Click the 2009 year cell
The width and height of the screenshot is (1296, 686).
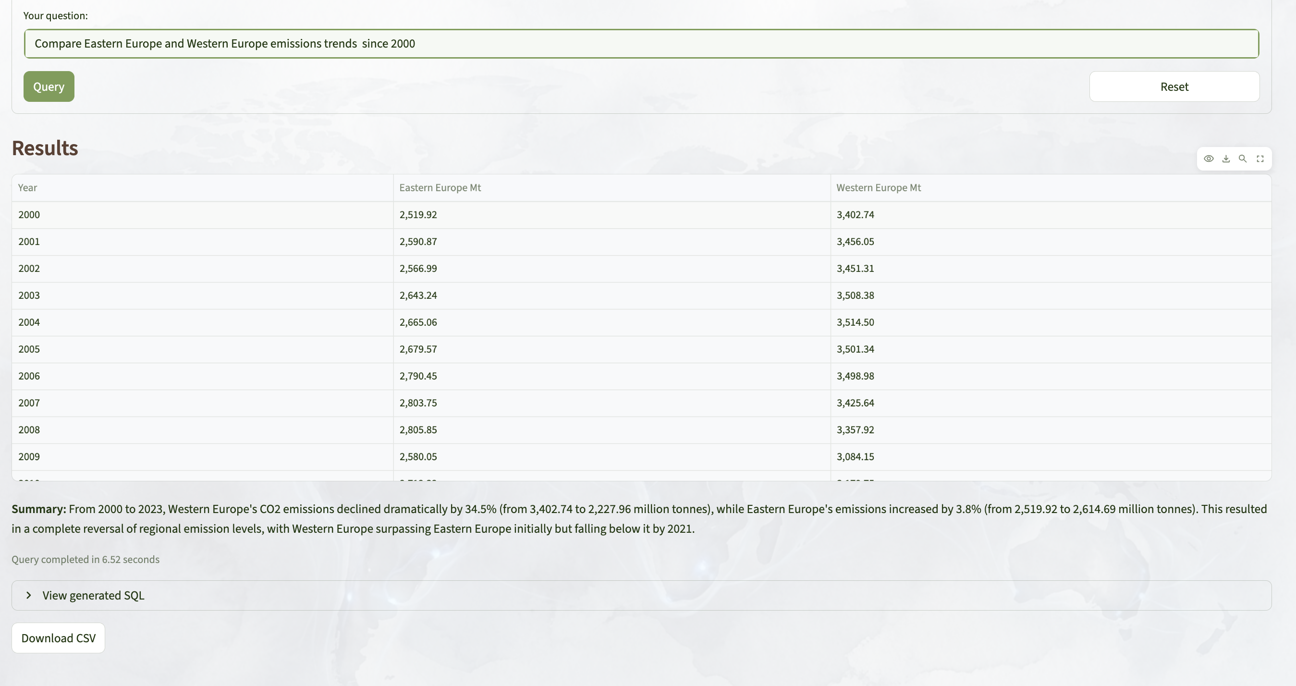(x=29, y=457)
